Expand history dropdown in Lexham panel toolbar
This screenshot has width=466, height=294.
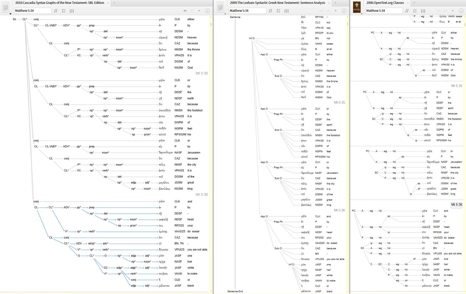pyautogui.click(x=336, y=11)
